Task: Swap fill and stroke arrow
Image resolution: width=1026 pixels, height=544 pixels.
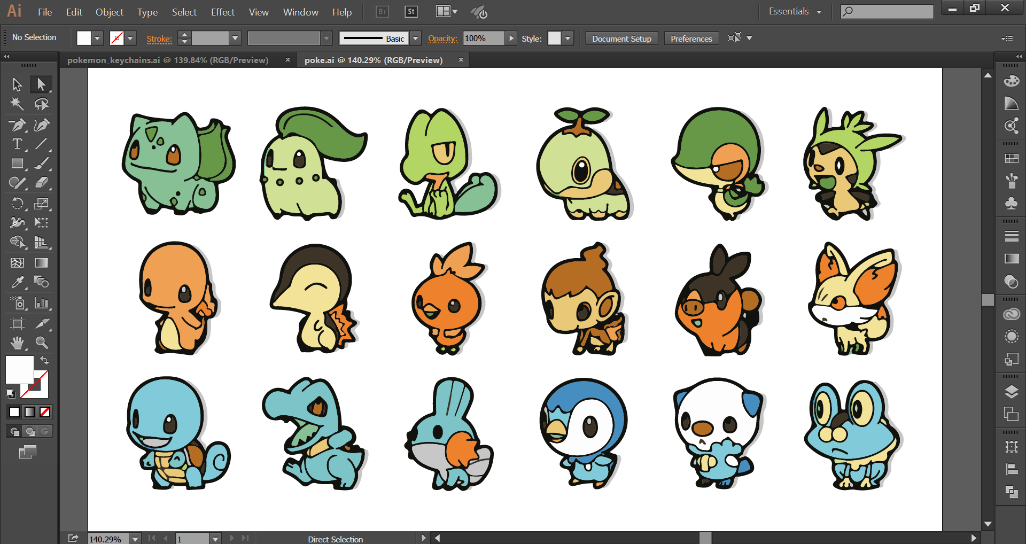Action: [45, 360]
